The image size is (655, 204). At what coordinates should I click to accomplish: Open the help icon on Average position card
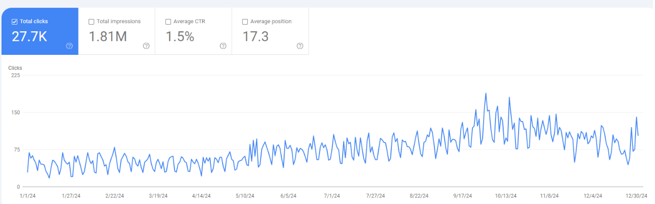[300, 46]
